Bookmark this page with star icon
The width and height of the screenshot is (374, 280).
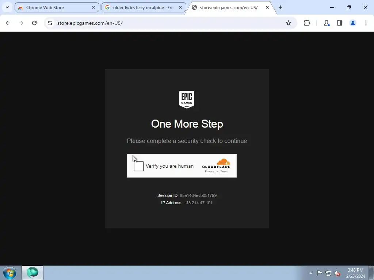[289, 23]
